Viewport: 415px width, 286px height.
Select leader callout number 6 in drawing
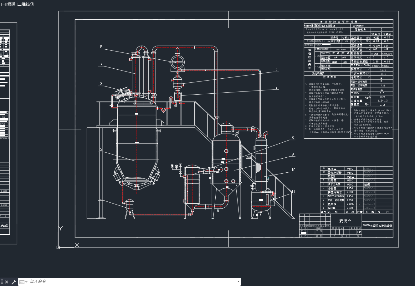click(x=276, y=70)
